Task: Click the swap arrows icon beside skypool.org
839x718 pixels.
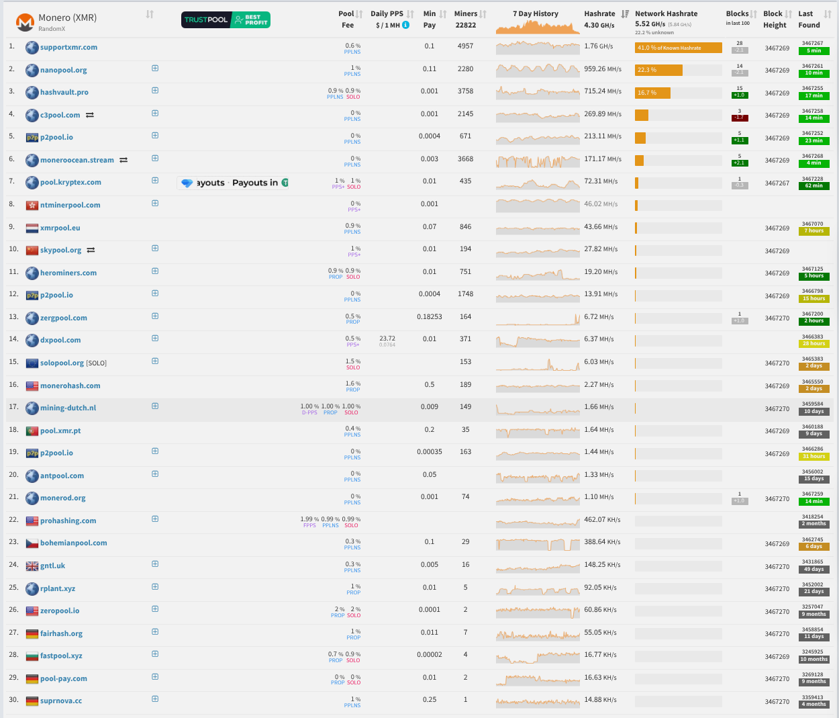Action: [x=91, y=250]
